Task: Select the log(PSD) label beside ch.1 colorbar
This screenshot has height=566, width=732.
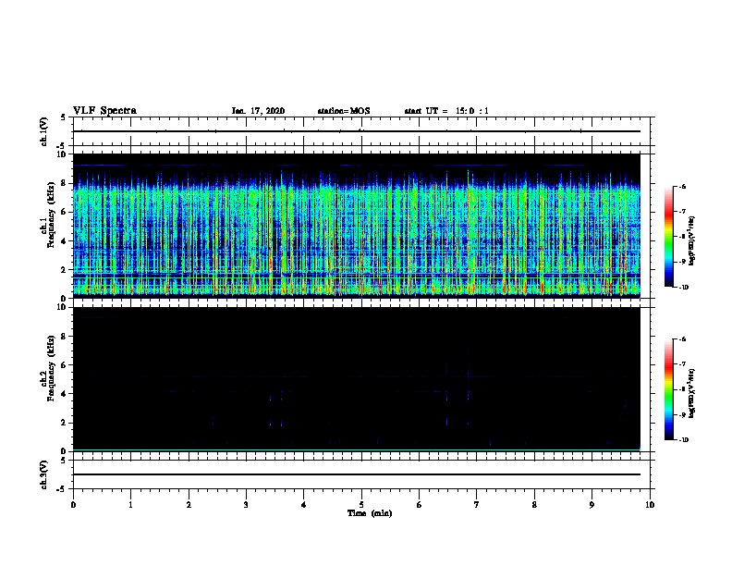Action: [692, 241]
